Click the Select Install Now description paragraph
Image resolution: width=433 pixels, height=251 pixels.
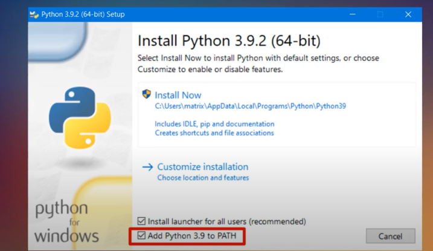point(258,64)
